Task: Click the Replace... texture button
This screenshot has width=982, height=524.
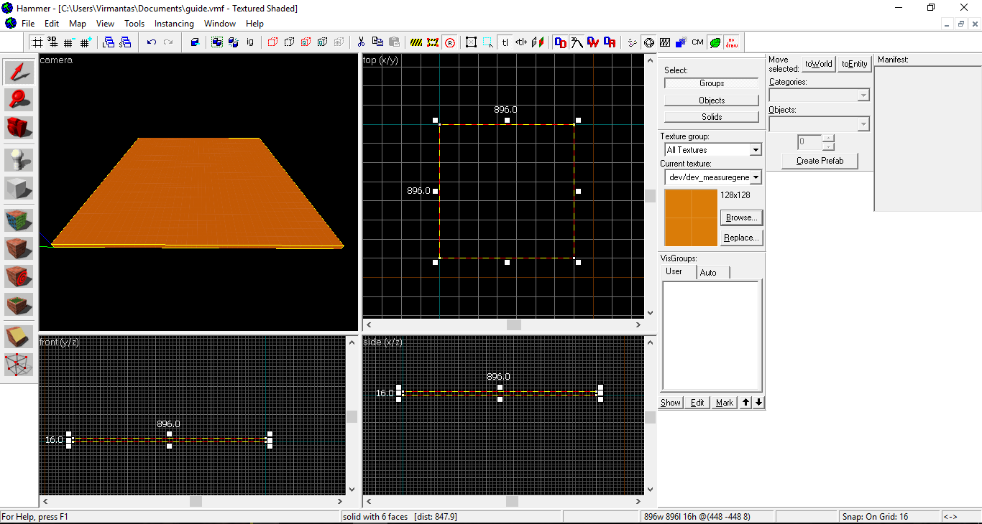Action: coord(741,238)
